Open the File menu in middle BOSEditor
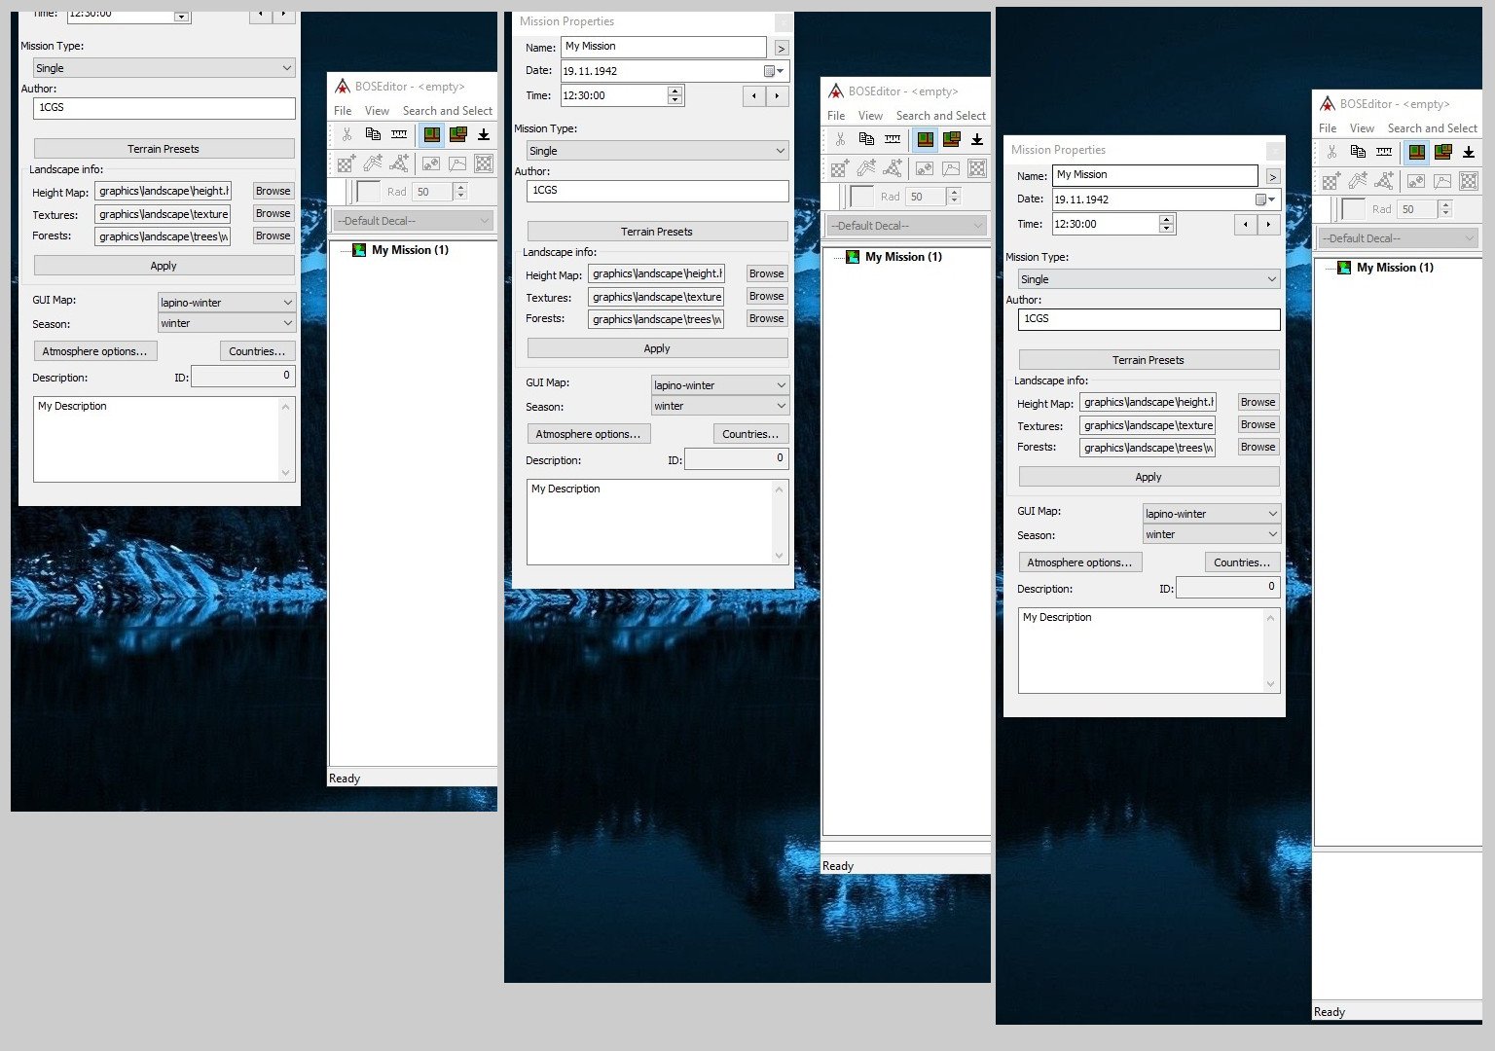This screenshot has height=1051, width=1495. tap(836, 116)
